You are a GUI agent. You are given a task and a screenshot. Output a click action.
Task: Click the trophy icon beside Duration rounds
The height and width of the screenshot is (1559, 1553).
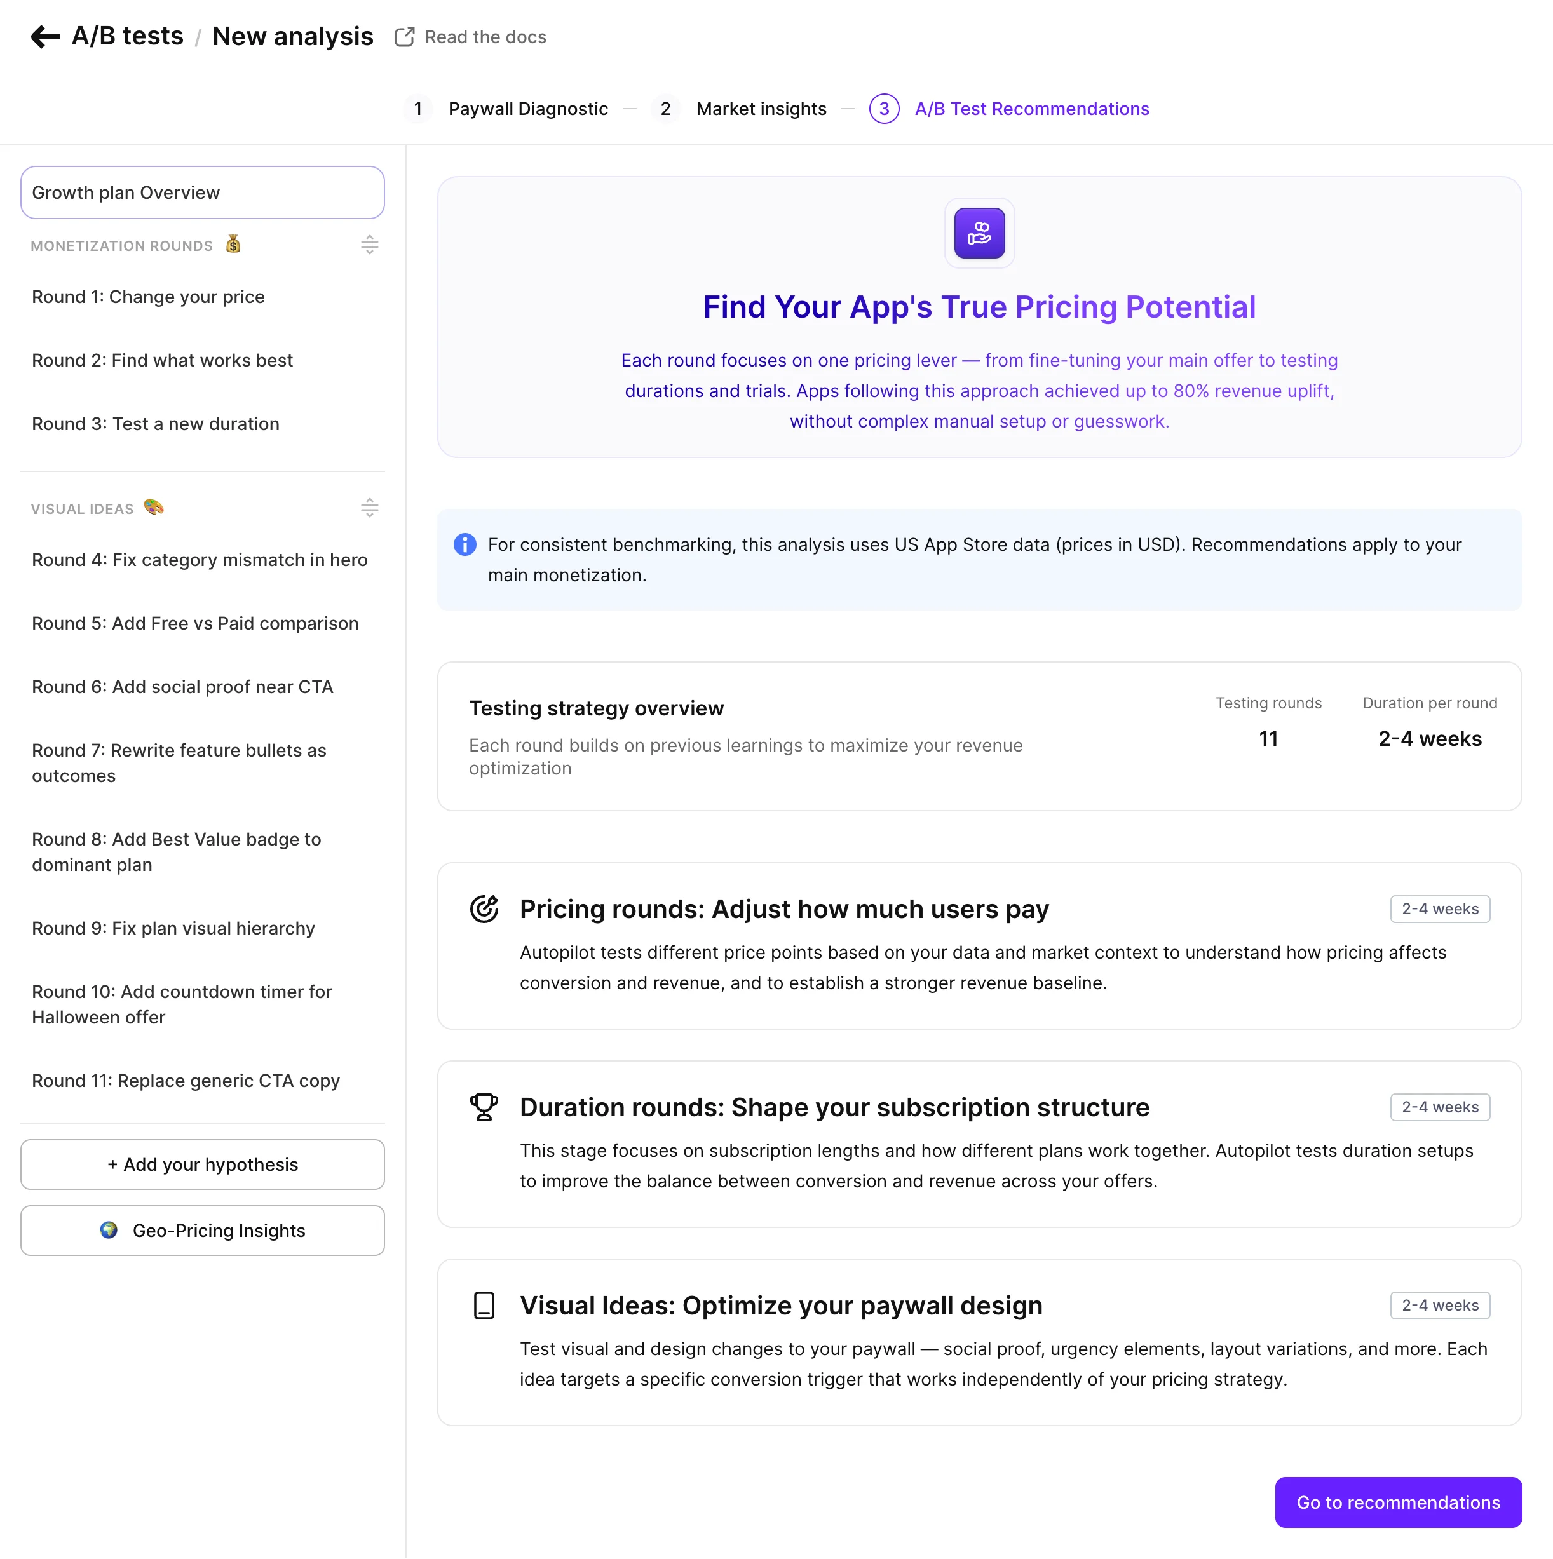click(x=484, y=1106)
